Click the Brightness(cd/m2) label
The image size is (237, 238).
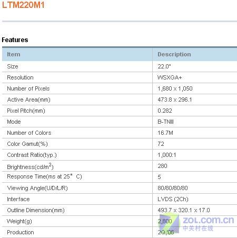point(30,166)
